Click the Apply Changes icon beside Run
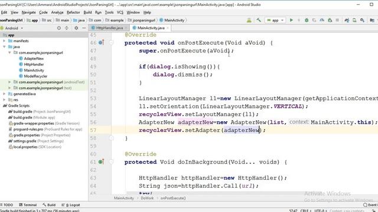This screenshot has height=212, width=378. 299,20
